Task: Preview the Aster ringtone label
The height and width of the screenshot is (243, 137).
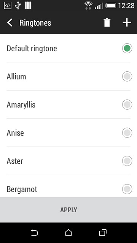Action: click(x=15, y=161)
